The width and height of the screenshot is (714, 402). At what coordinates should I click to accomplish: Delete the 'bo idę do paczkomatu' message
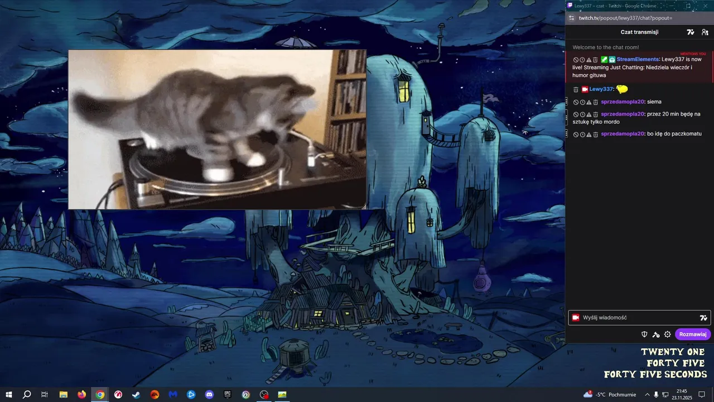(x=595, y=134)
